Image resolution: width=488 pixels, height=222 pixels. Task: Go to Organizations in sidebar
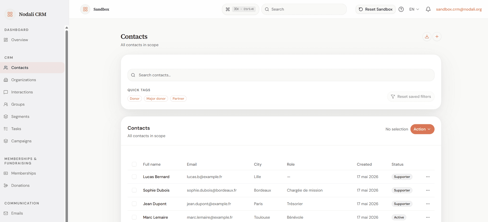32,80
